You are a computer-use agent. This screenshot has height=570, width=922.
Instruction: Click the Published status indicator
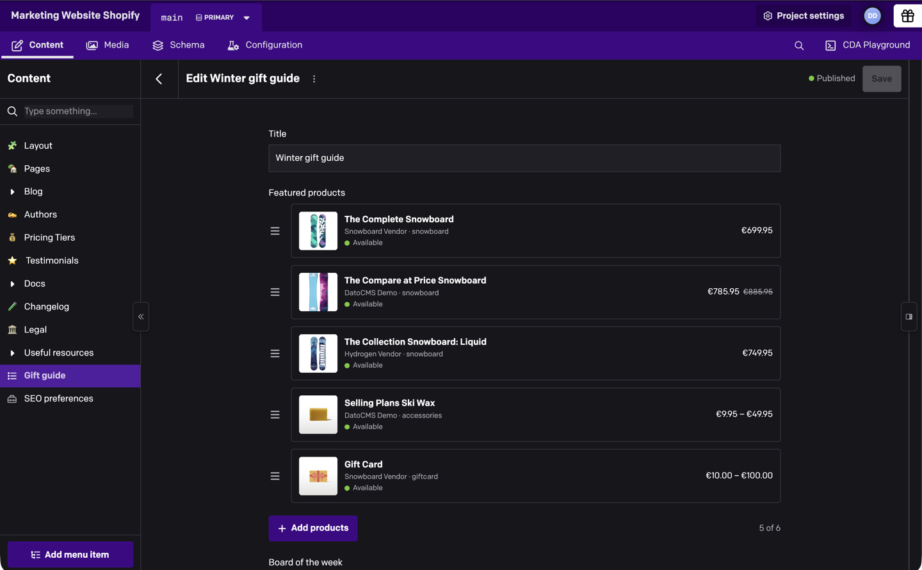(x=832, y=79)
